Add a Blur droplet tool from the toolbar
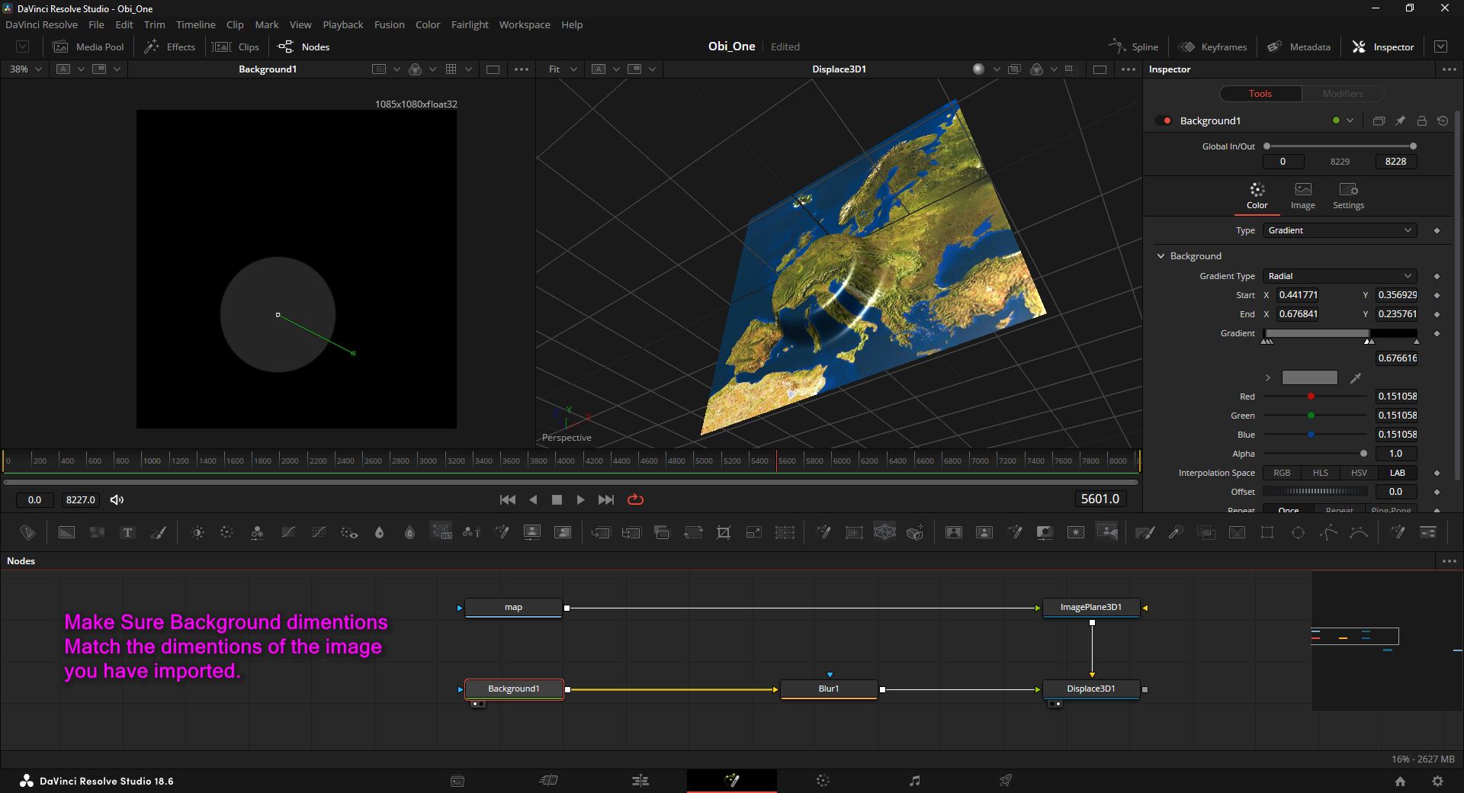The height and width of the screenshot is (793, 1464). 379,533
